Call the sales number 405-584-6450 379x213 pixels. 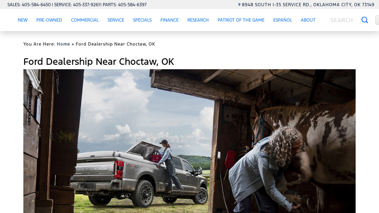click(36, 5)
